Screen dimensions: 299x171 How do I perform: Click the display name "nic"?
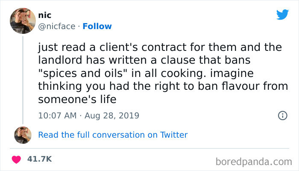(x=44, y=16)
